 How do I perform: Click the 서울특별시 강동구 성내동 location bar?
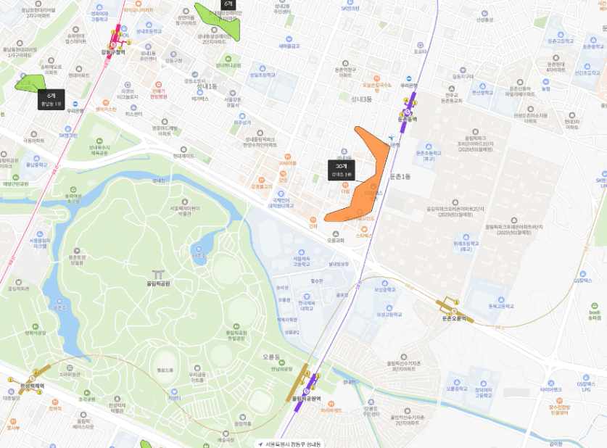(290, 444)
